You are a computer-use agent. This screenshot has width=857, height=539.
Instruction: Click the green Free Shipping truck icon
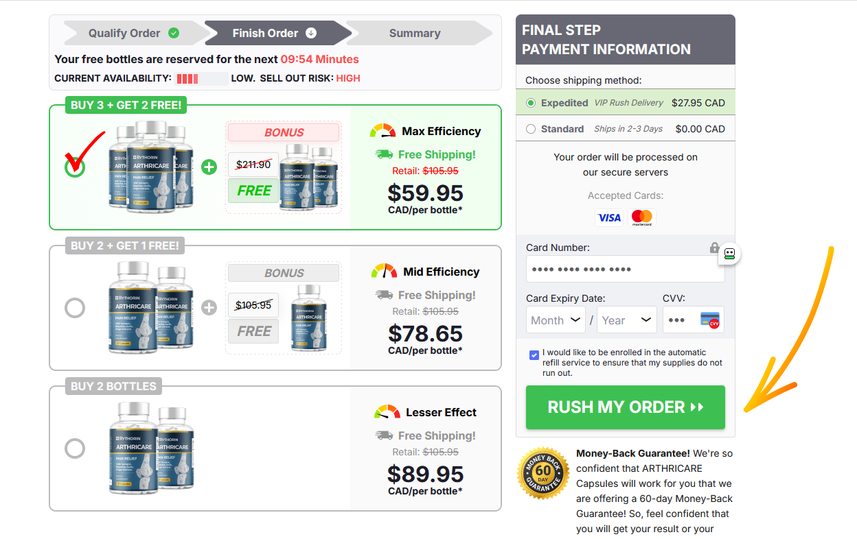point(384,154)
